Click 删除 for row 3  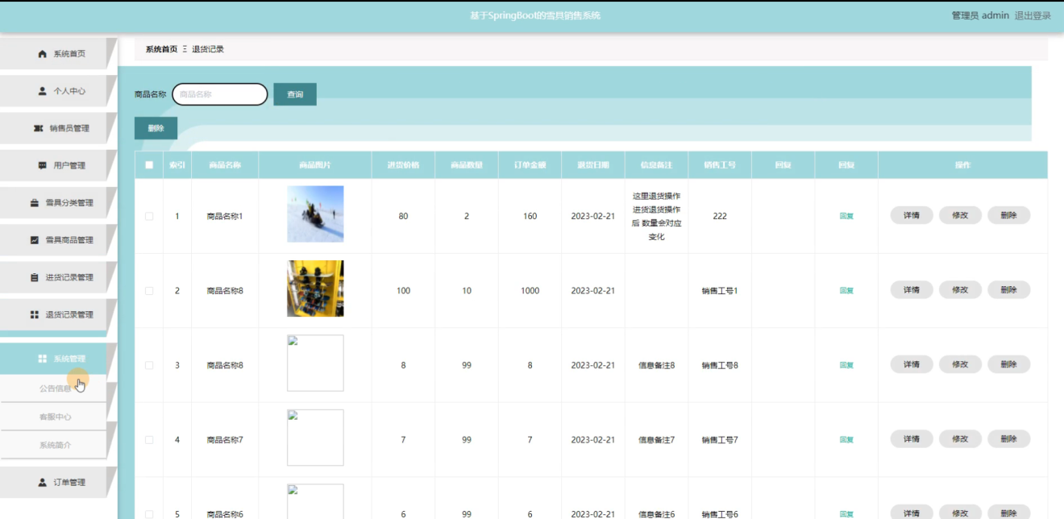point(1008,364)
